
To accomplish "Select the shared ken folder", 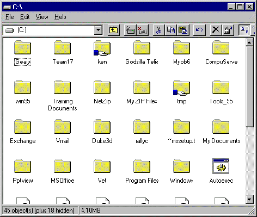I will point(102,53).
